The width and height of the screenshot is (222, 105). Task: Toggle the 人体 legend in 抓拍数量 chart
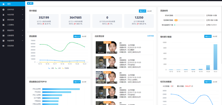pos(58,68)
